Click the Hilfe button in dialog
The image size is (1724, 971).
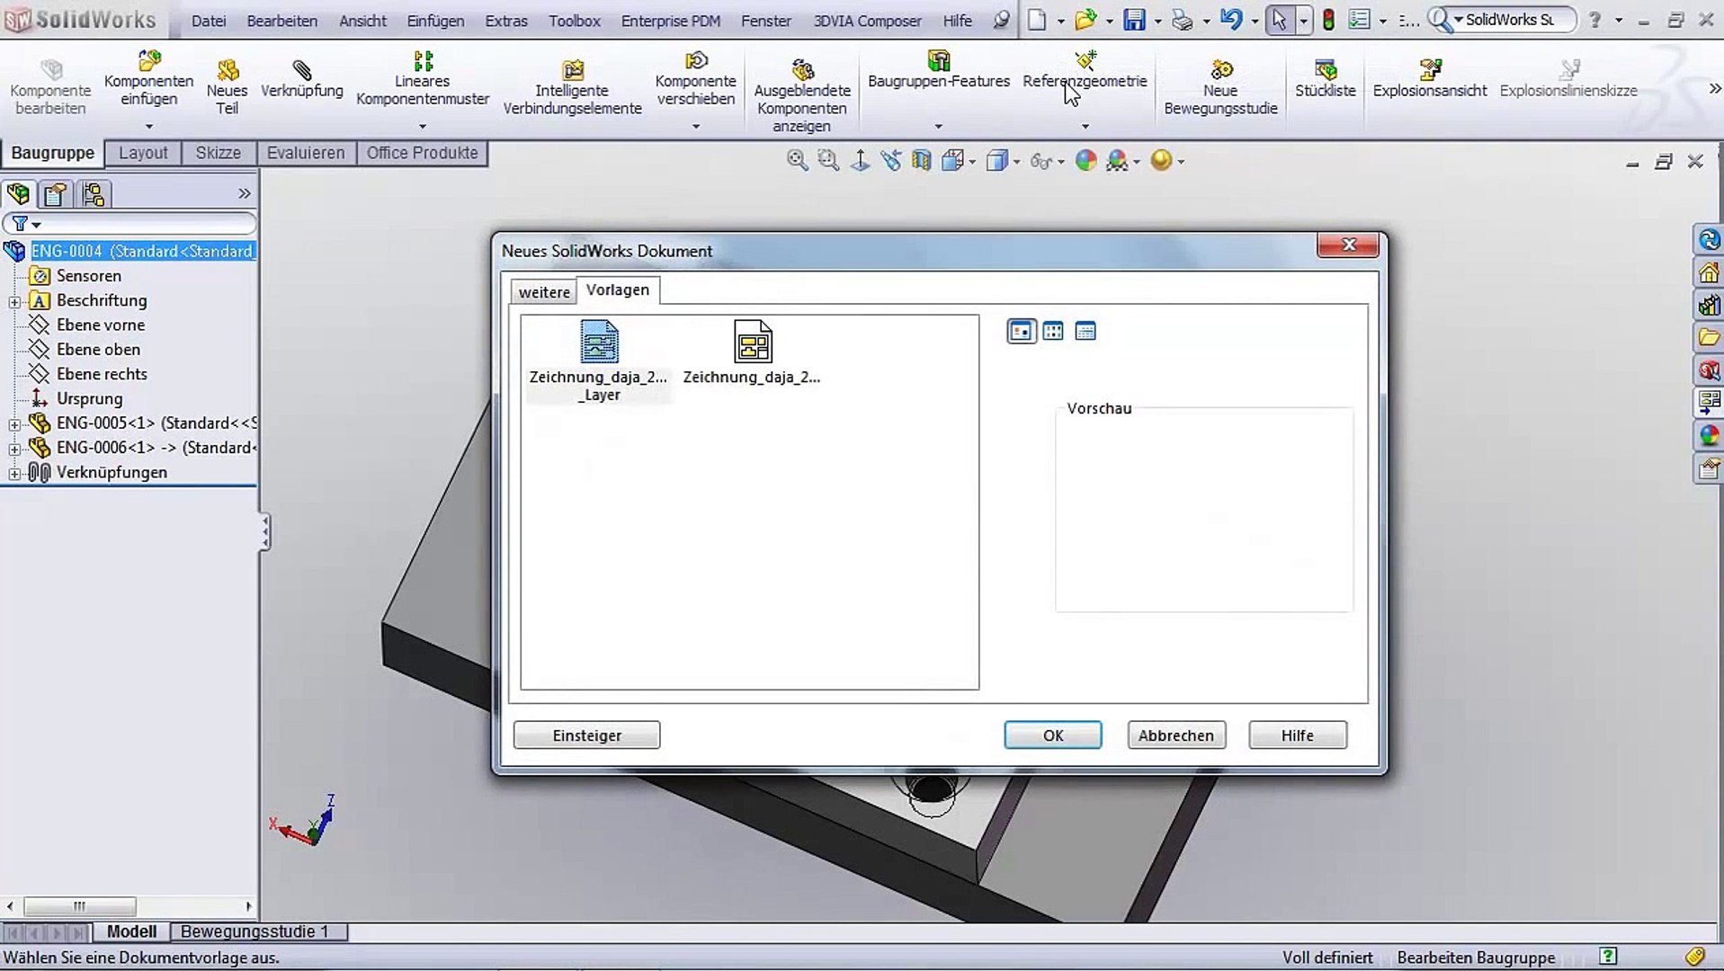1298,735
